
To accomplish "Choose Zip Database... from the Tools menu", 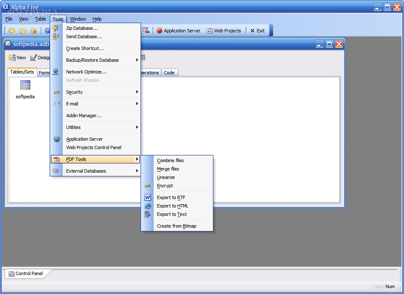I will point(96,28).
